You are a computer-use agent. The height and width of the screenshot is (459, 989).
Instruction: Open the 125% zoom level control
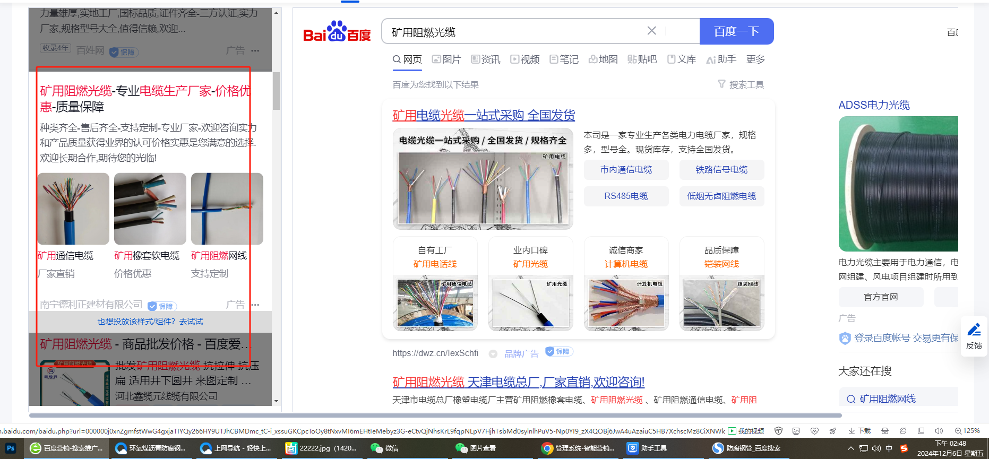[x=967, y=431]
